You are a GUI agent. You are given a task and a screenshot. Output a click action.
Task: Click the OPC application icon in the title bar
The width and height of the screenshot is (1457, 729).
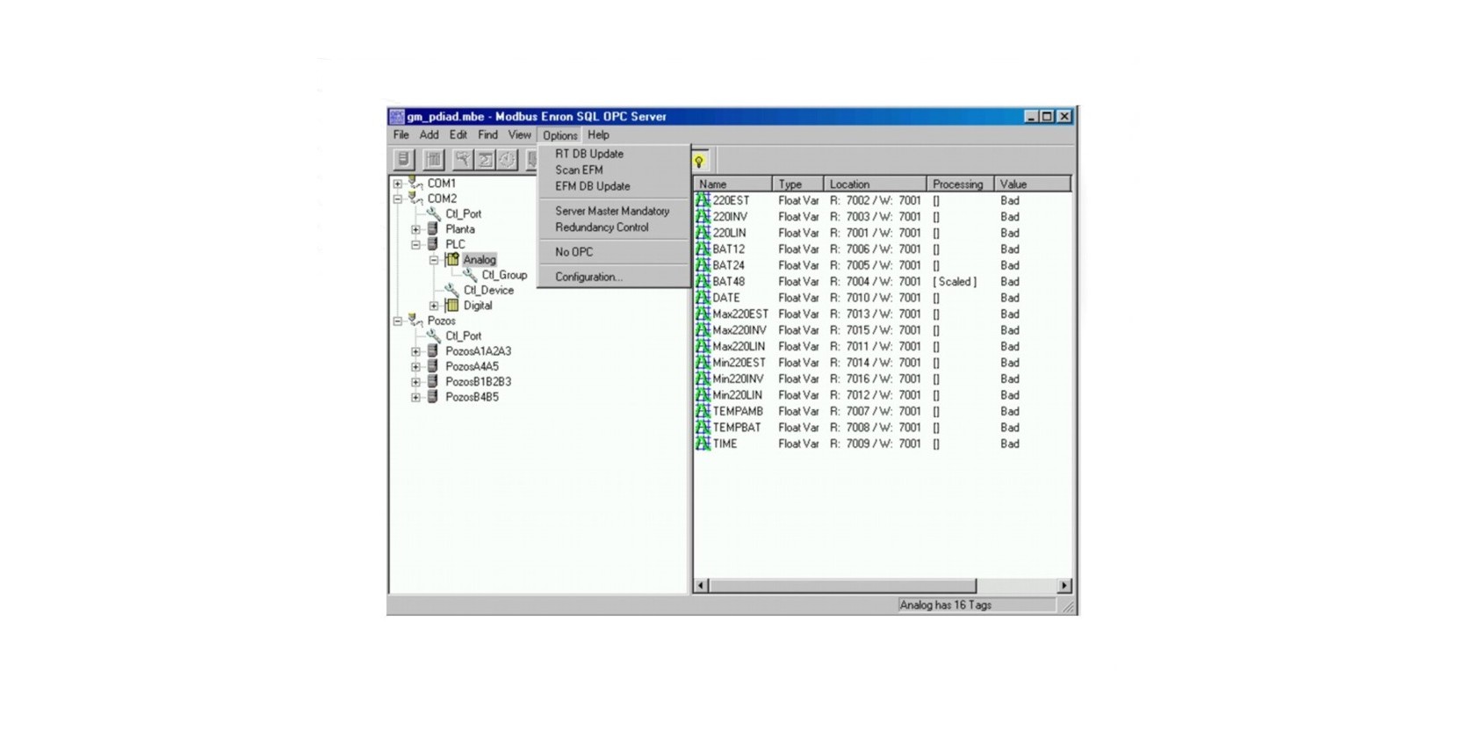click(x=397, y=117)
